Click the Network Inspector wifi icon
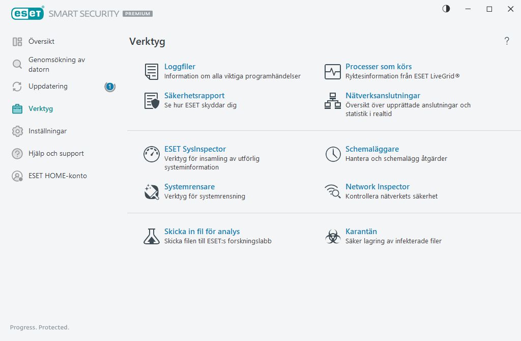Screen dimensions: 521x341 click(x=333, y=192)
